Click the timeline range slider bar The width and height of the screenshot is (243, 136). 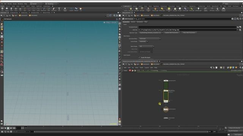pyautogui.click(x=121, y=132)
